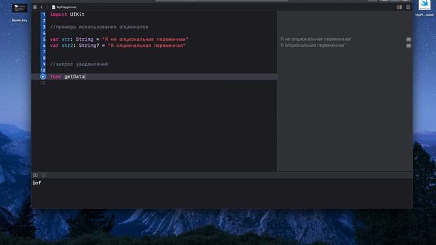
Task: Click the stop execution square button
Action: point(44,175)
